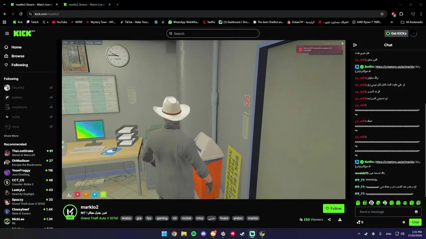
Task: Open the YouTube bookmark
Action: click(60, 22)
